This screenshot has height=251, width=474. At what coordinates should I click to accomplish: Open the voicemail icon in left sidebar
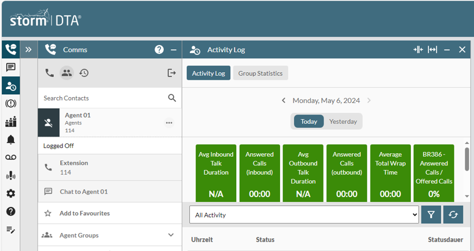pos(10,157)
